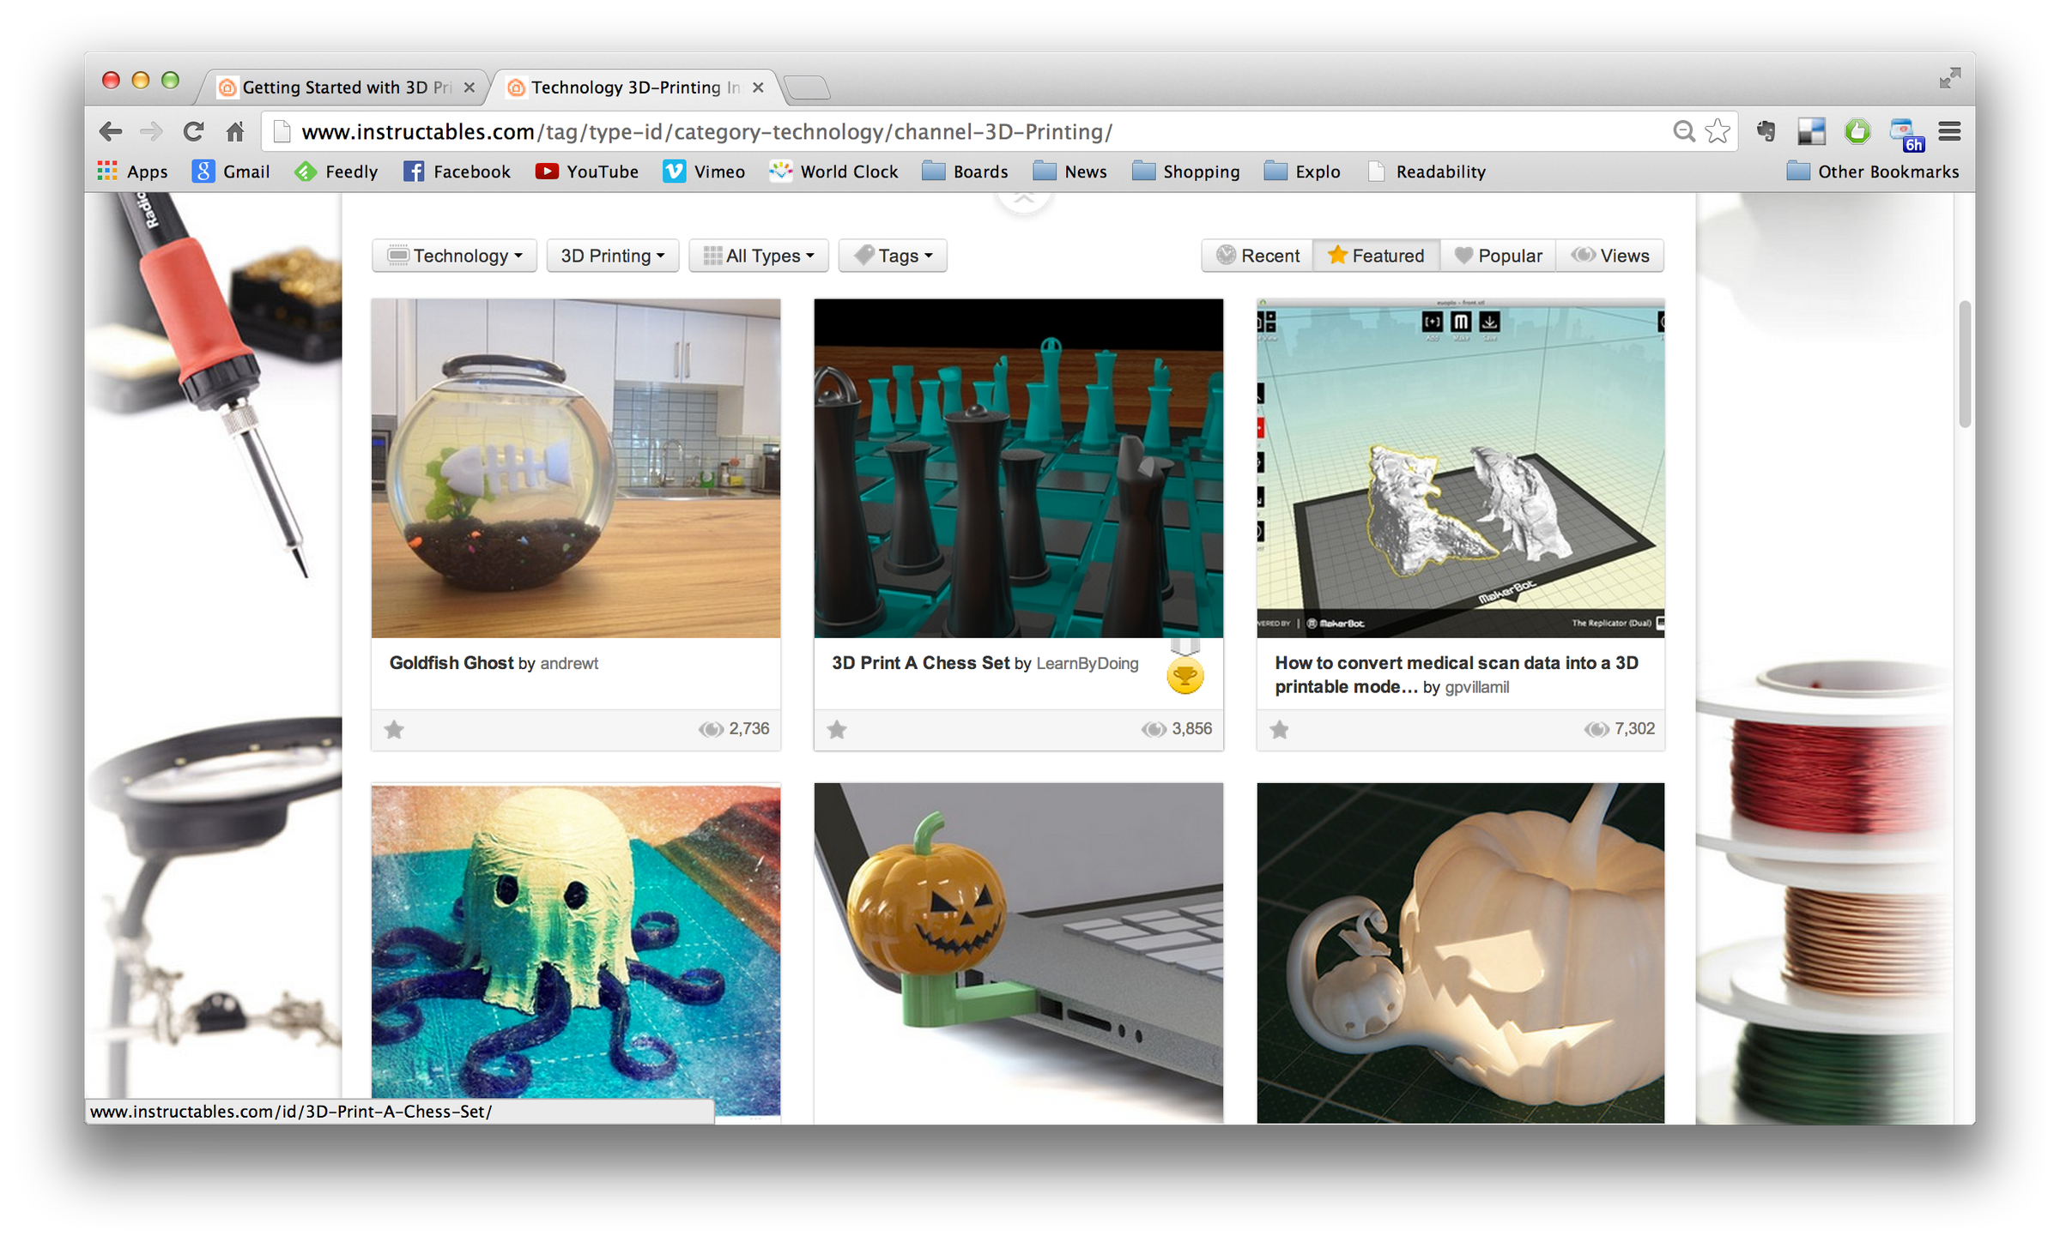Image resolution: width=2060 pixels, height=1242 pixels.
Task: Open YouTube bookmark link
Action: tap(587, 172)
